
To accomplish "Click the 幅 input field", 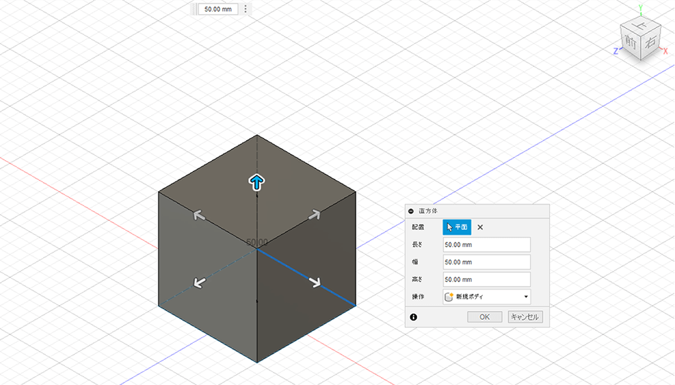I will (x=487, y=262).
